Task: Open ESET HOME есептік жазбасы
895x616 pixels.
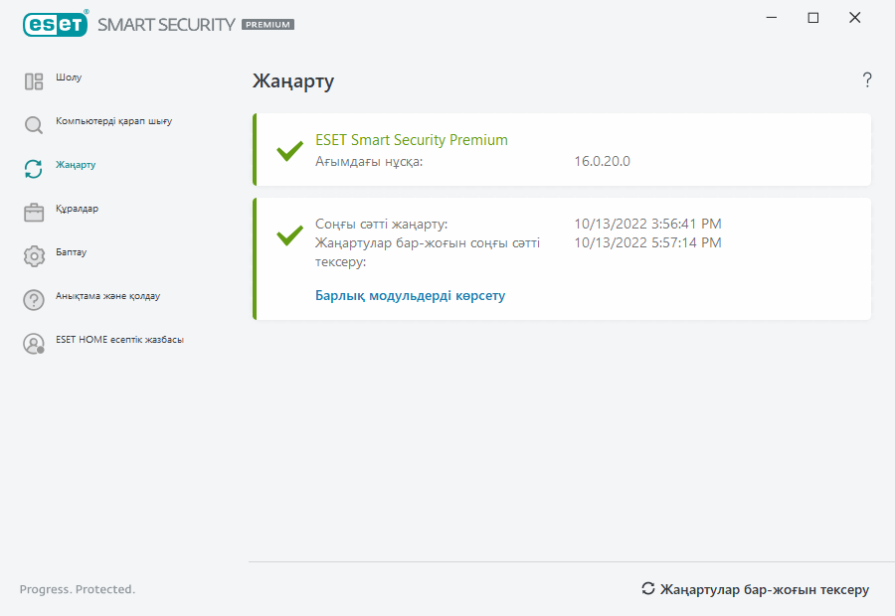Action: pos(119,340)
